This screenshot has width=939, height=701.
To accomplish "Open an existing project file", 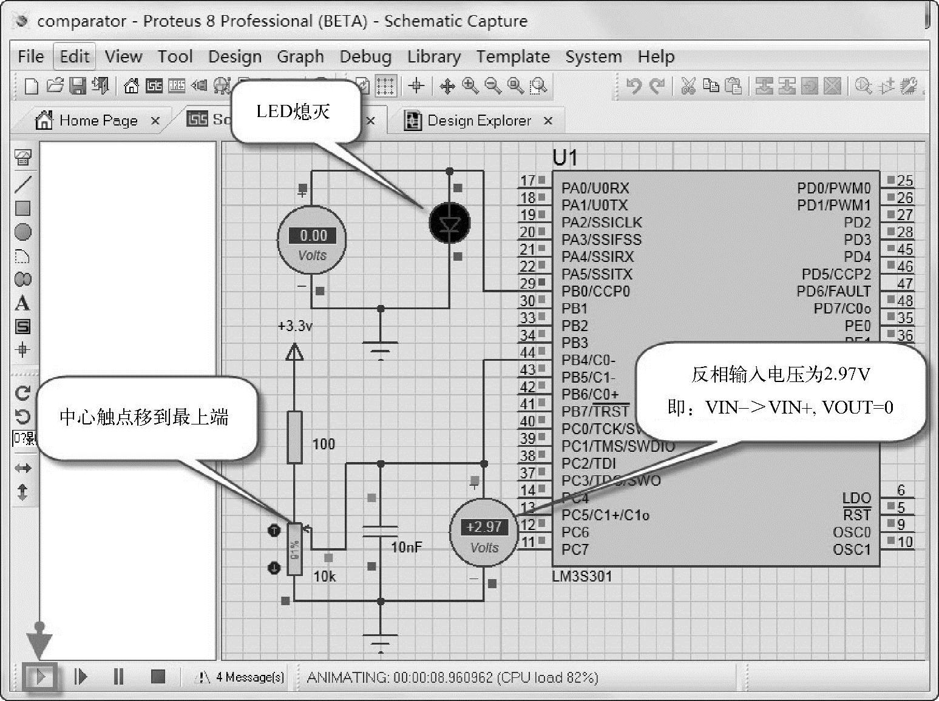I will pyautogui.click(x=55, y=86).
